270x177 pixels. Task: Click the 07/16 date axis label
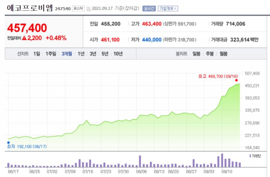[x=88, y=172]
